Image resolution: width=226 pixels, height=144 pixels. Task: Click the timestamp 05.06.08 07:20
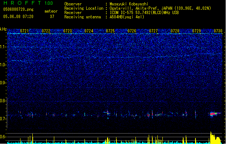coord(18,17)
